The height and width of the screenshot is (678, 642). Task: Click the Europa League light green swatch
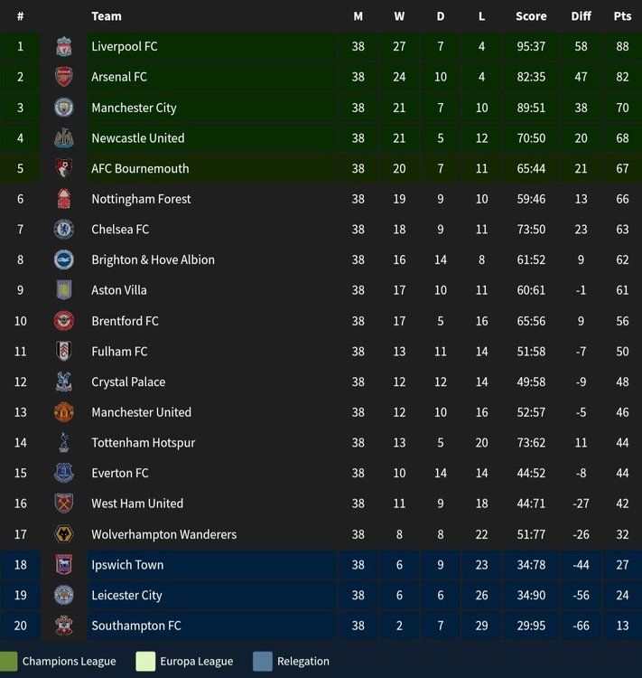coord(145,661)
